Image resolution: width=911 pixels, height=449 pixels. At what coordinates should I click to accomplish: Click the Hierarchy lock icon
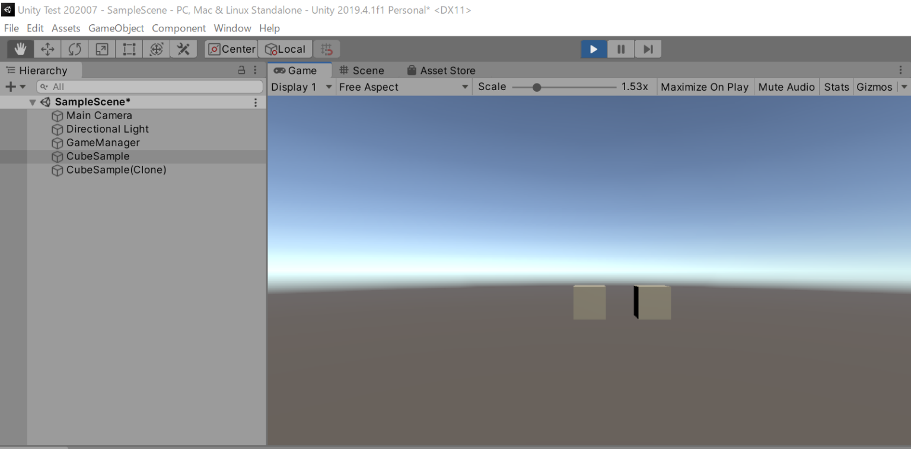[241, 70]
